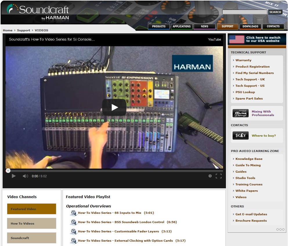Viewport: 288px width, 246px height.
Task: Open the PSU Lookup link
Action: [245, 92]
